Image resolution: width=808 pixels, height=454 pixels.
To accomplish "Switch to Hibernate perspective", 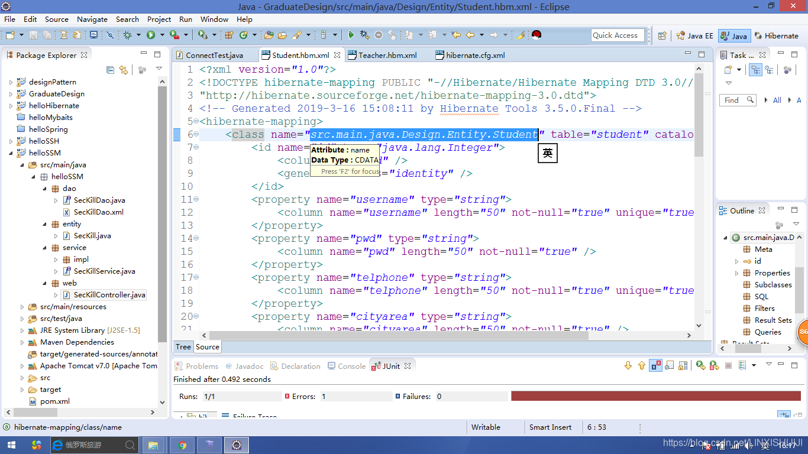I will click(775, 35).
